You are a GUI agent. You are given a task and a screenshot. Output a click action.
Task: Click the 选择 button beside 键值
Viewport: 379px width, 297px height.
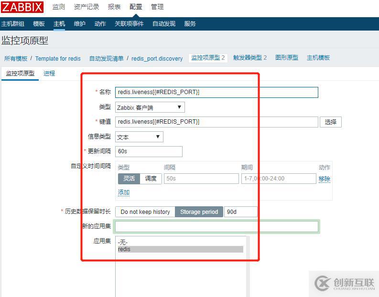pyautogui.click(x=331, y=122)
